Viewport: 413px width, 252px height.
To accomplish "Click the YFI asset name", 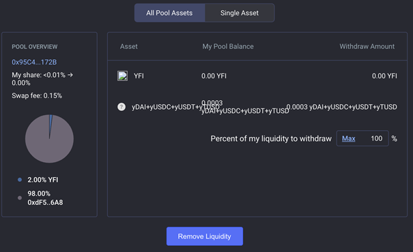I will click(139, 76).
